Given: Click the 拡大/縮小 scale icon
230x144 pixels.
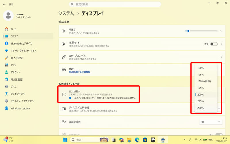Looking at the screenshot, I should pyautogui.click(x=64, y=94).
